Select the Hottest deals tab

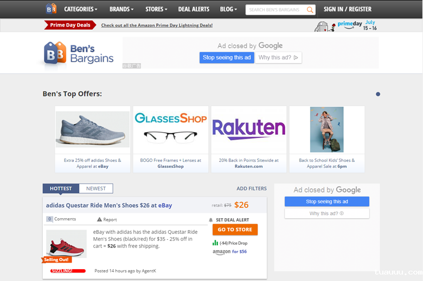click(x=61, y=188)
